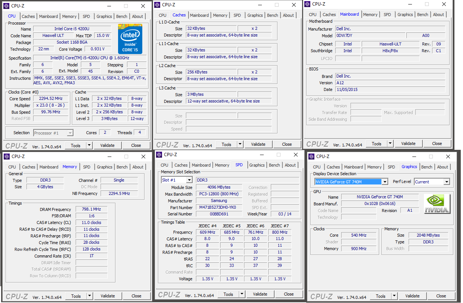Open the Tools dropdown arrow in the Memory-tab window
463x303 pixels.
point(90,296)
